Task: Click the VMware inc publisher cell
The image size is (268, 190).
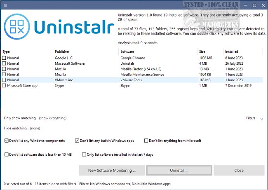Action: tap(64, 80)
